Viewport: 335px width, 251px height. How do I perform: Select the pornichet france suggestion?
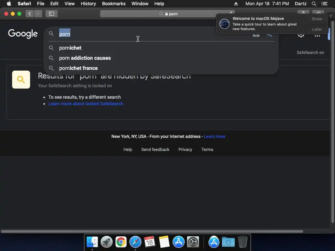point(161,68)
